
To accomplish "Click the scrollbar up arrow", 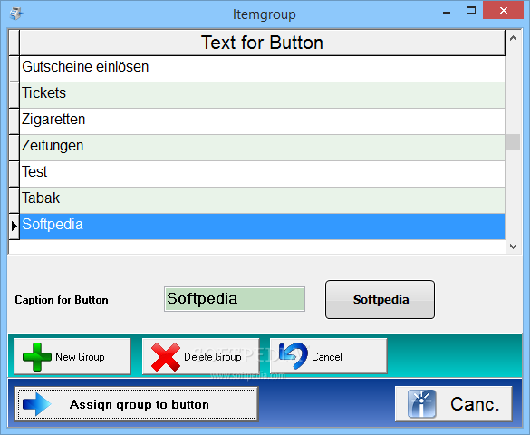I will coord(513,38).
